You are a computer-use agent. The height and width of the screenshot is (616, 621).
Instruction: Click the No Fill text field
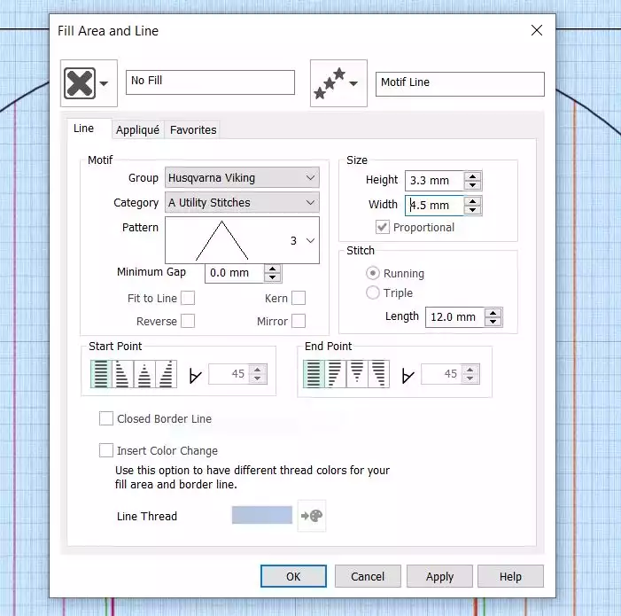pos(210,82)
